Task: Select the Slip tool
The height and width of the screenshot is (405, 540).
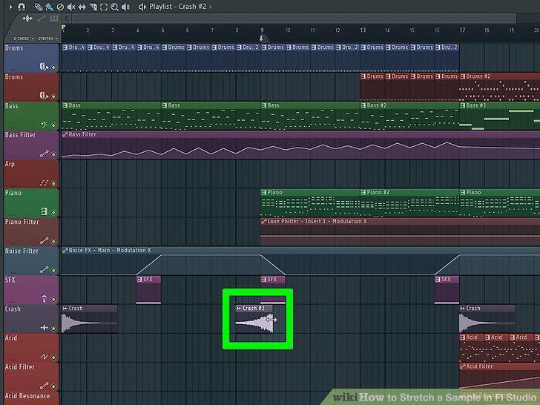Action: tap(82, 7)
